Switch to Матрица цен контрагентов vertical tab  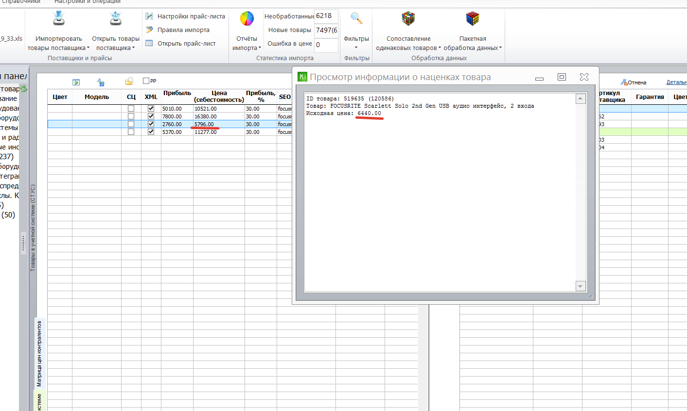tap(39, 353)
